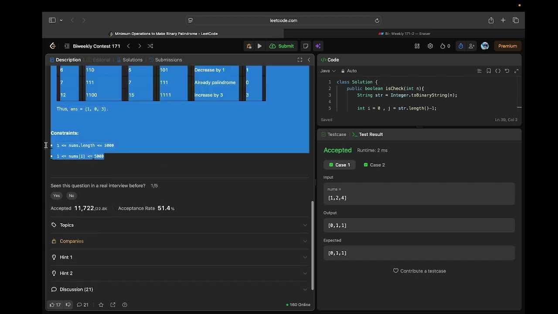Screen dimensions: 558x314
Task: Open the Java language dropdown
Action: pos(328,71)
